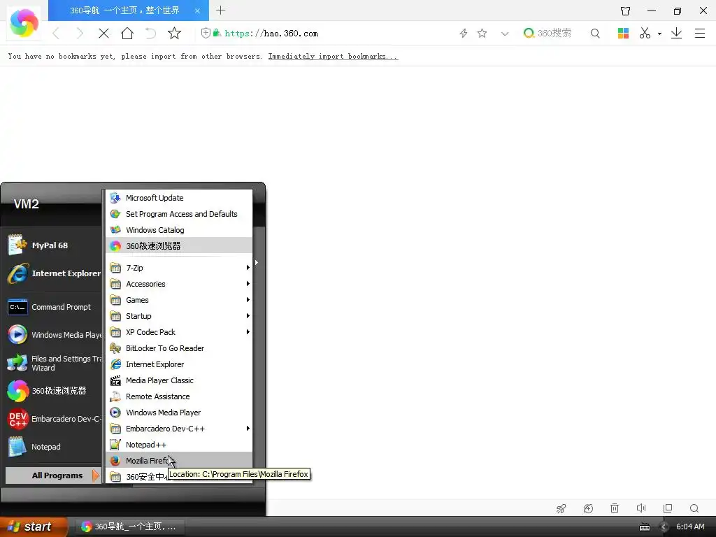The height and width of the screenshot is (537, 716).
Task: Expand hidden system tray icons arrow
Action: coord(664,527)
